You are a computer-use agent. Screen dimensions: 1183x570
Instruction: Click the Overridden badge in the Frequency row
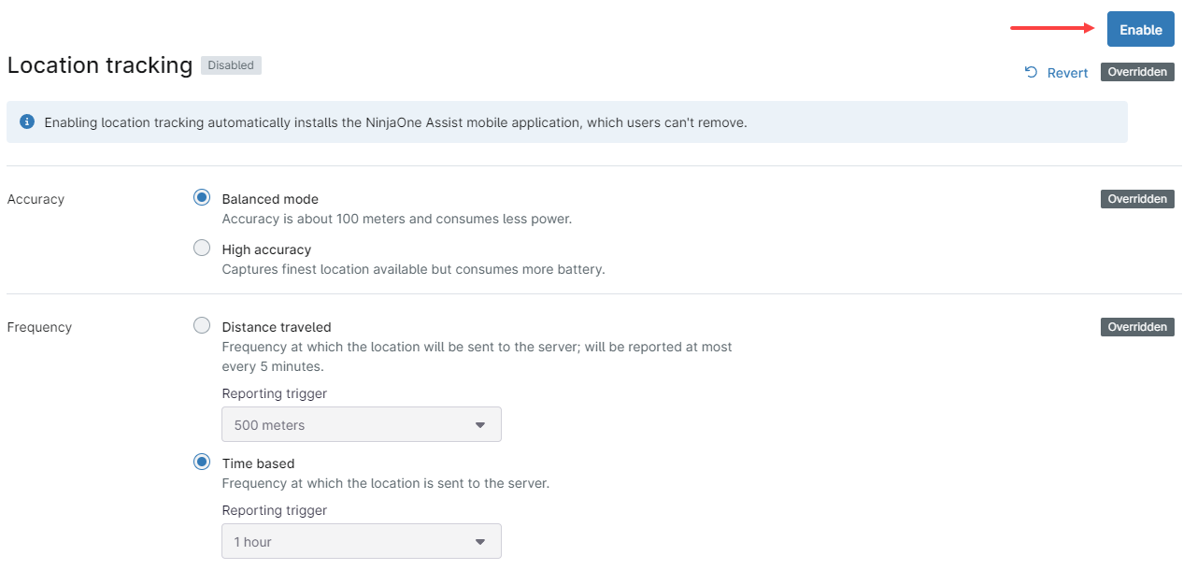[x=1137, y=326]
